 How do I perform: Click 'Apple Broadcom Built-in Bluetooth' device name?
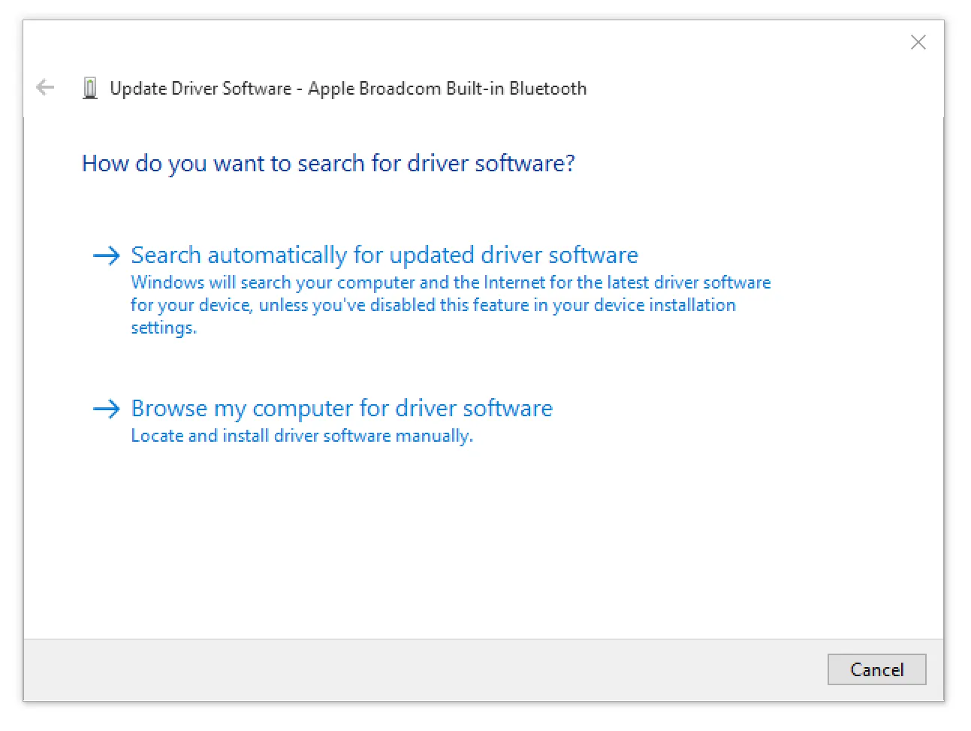point(447,89)
